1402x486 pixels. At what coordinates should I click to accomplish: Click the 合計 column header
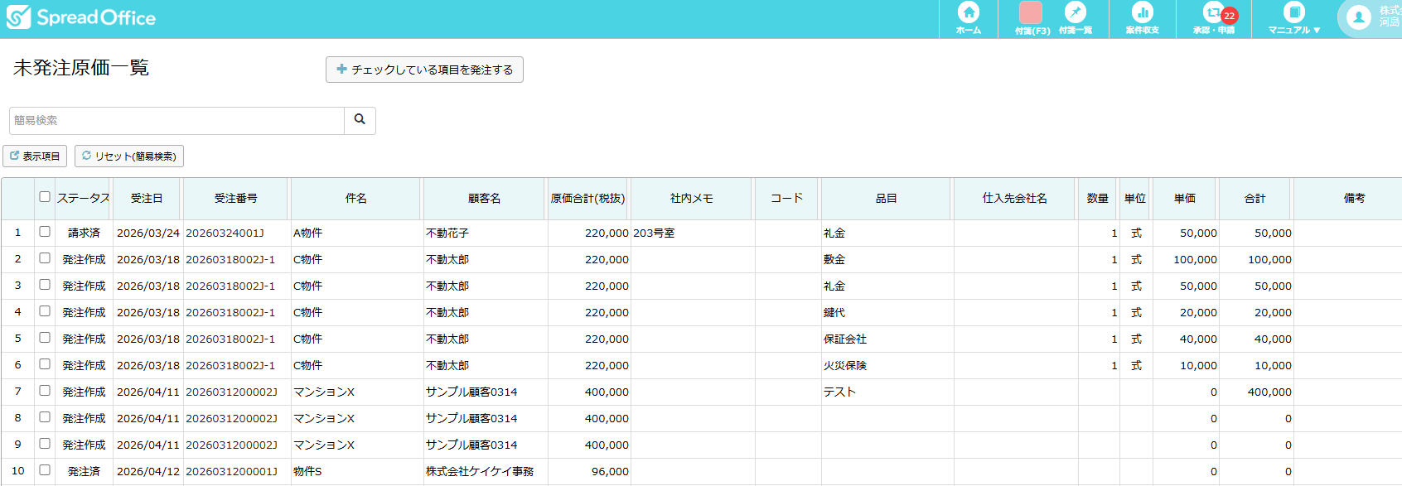(1255, 198)
